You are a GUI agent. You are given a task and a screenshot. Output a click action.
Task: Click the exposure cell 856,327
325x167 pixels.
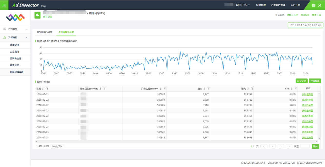248,111
